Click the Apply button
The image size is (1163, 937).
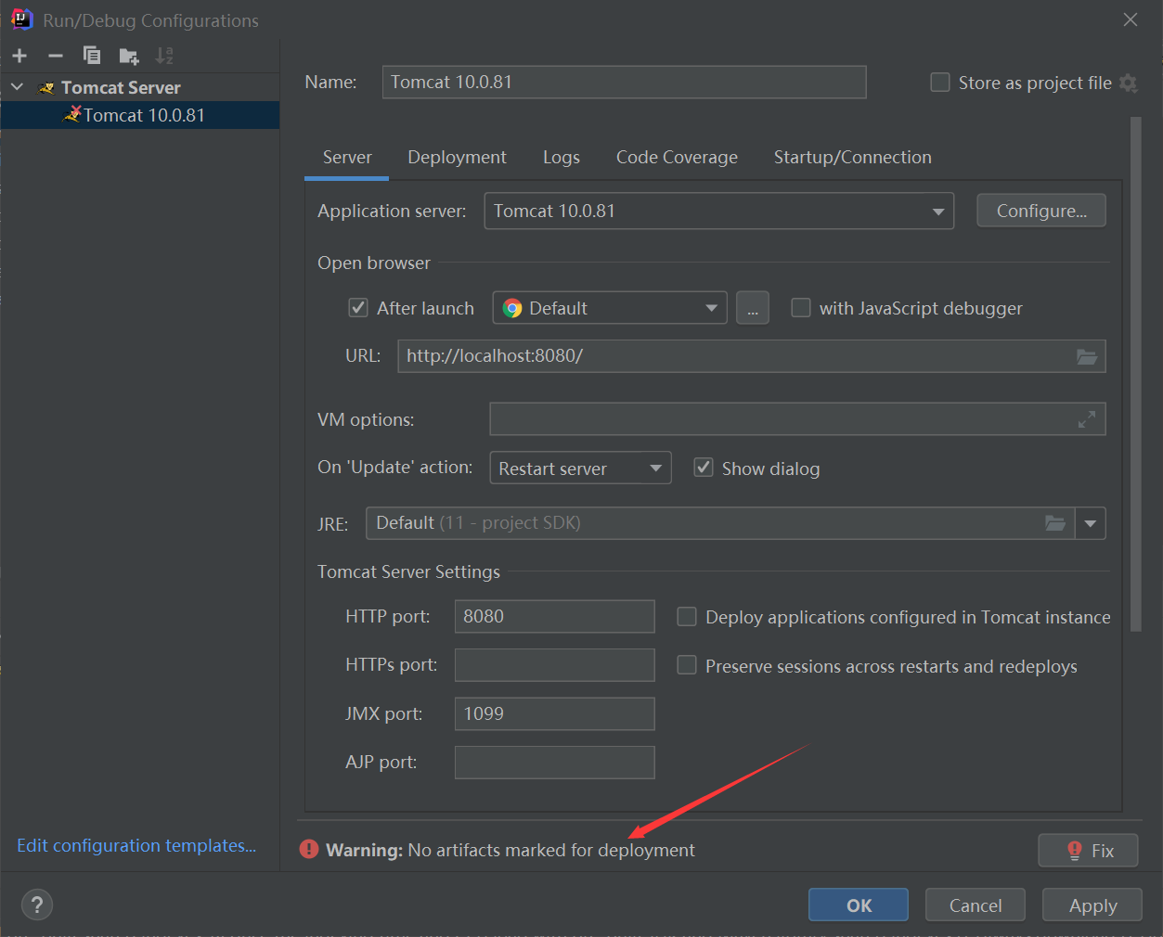point(1092,905)
